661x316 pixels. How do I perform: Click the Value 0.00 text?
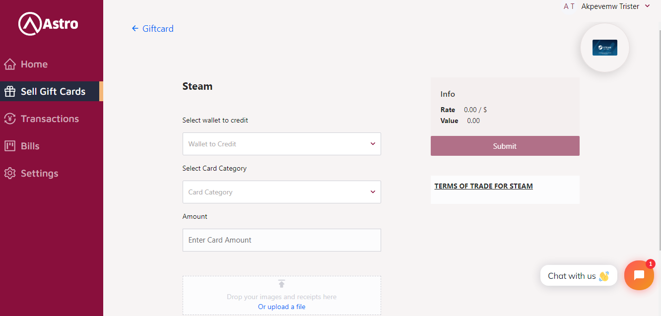tap(473, 121)
